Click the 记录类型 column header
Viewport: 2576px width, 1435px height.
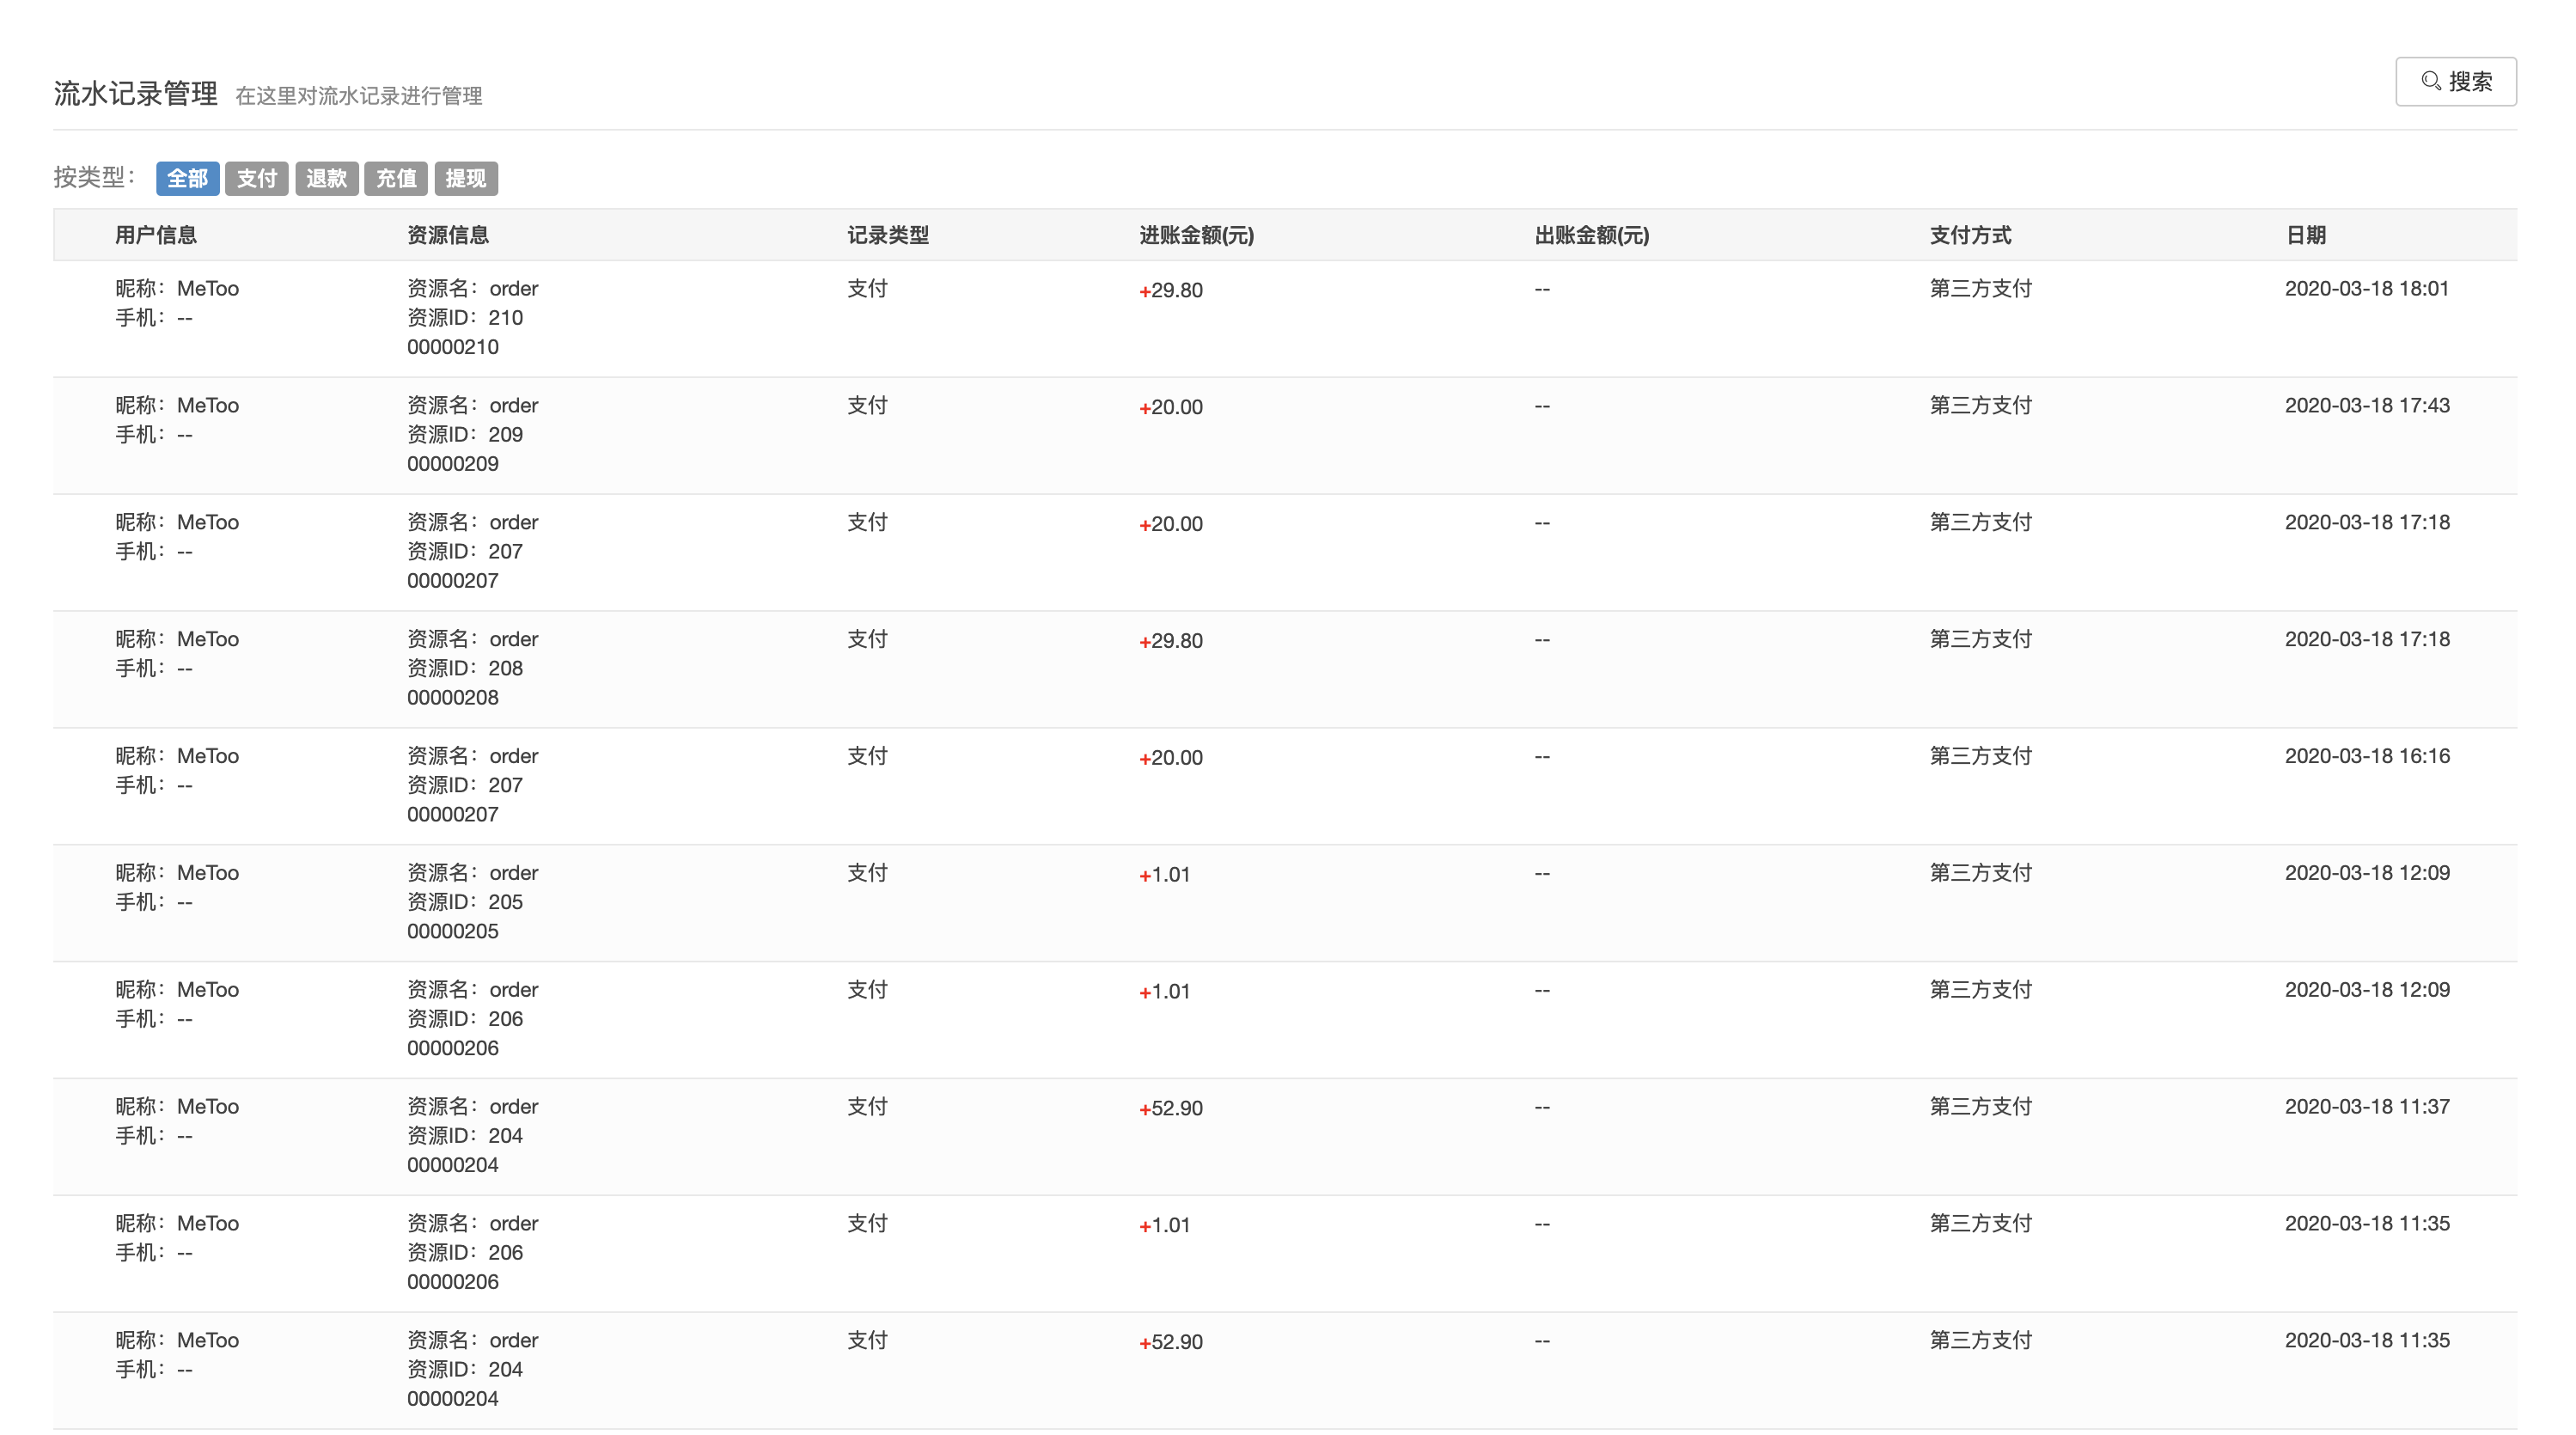(x=888, y=235)
